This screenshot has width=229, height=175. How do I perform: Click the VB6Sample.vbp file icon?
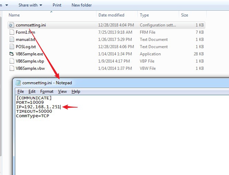11,61
